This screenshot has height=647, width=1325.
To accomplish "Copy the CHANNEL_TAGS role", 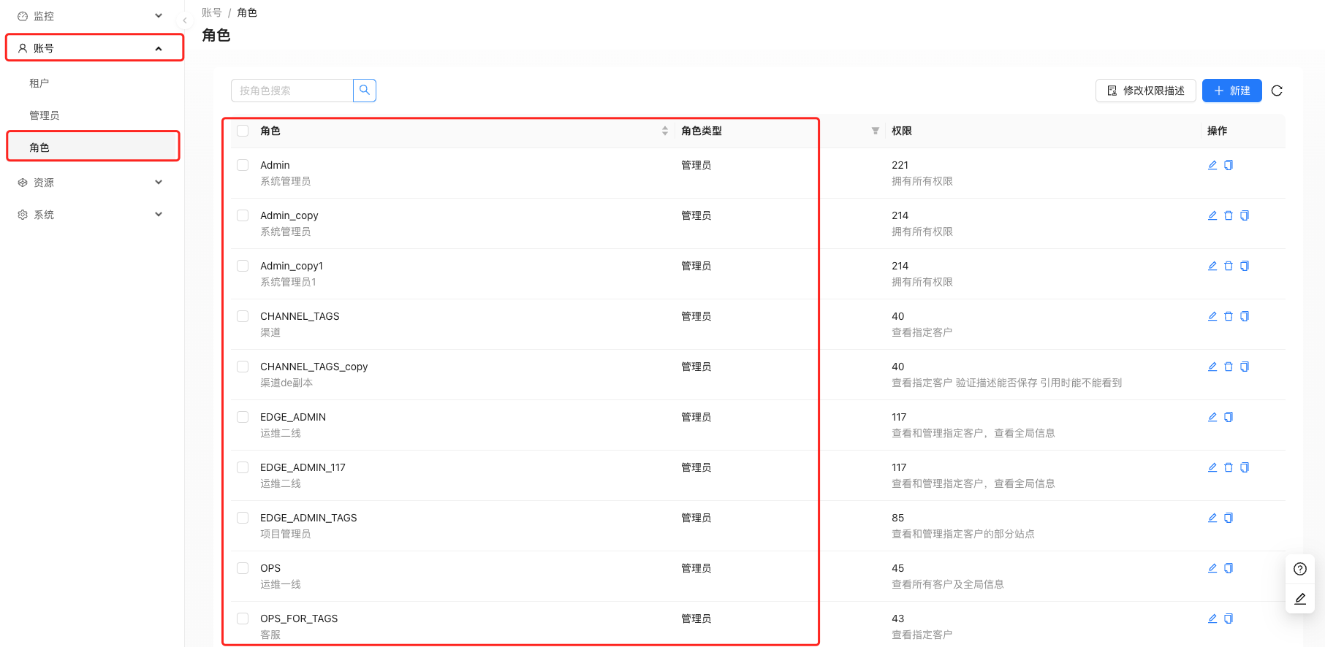I will point(1245,316).
